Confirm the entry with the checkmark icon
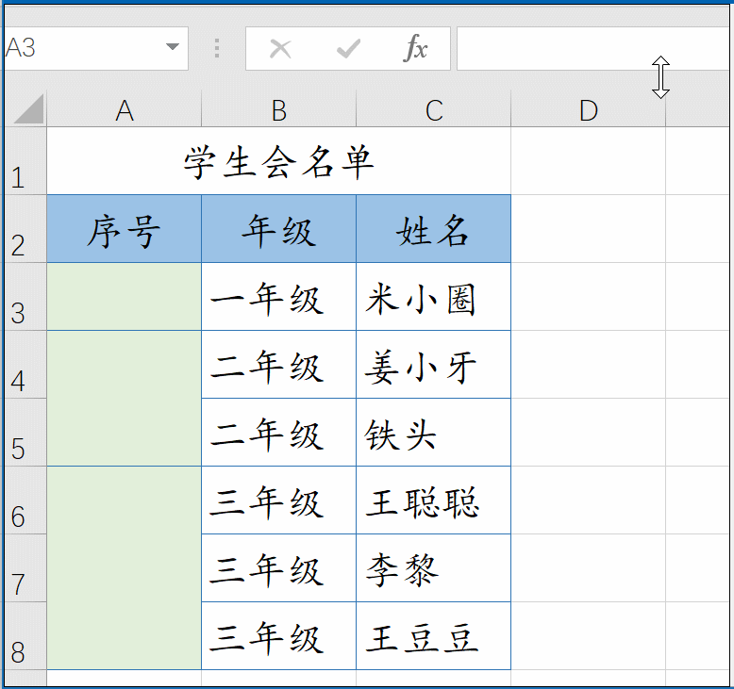Screen dimensions: 734x689 348,49
